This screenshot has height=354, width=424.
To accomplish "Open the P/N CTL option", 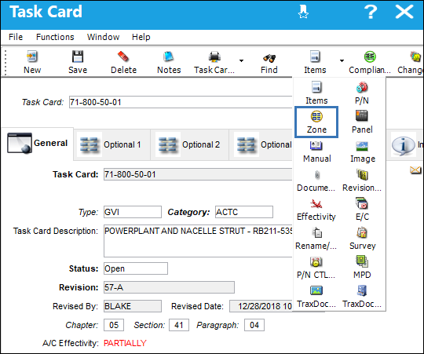I will (x=316, y=268).
